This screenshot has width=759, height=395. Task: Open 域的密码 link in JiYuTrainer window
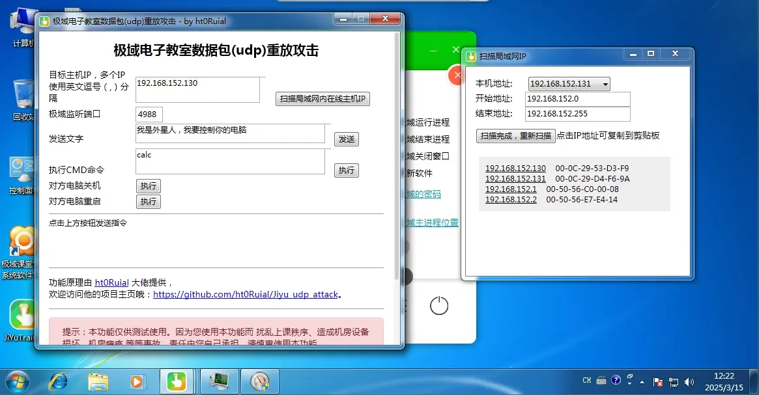pyautogui.click(x=423, y=195)
